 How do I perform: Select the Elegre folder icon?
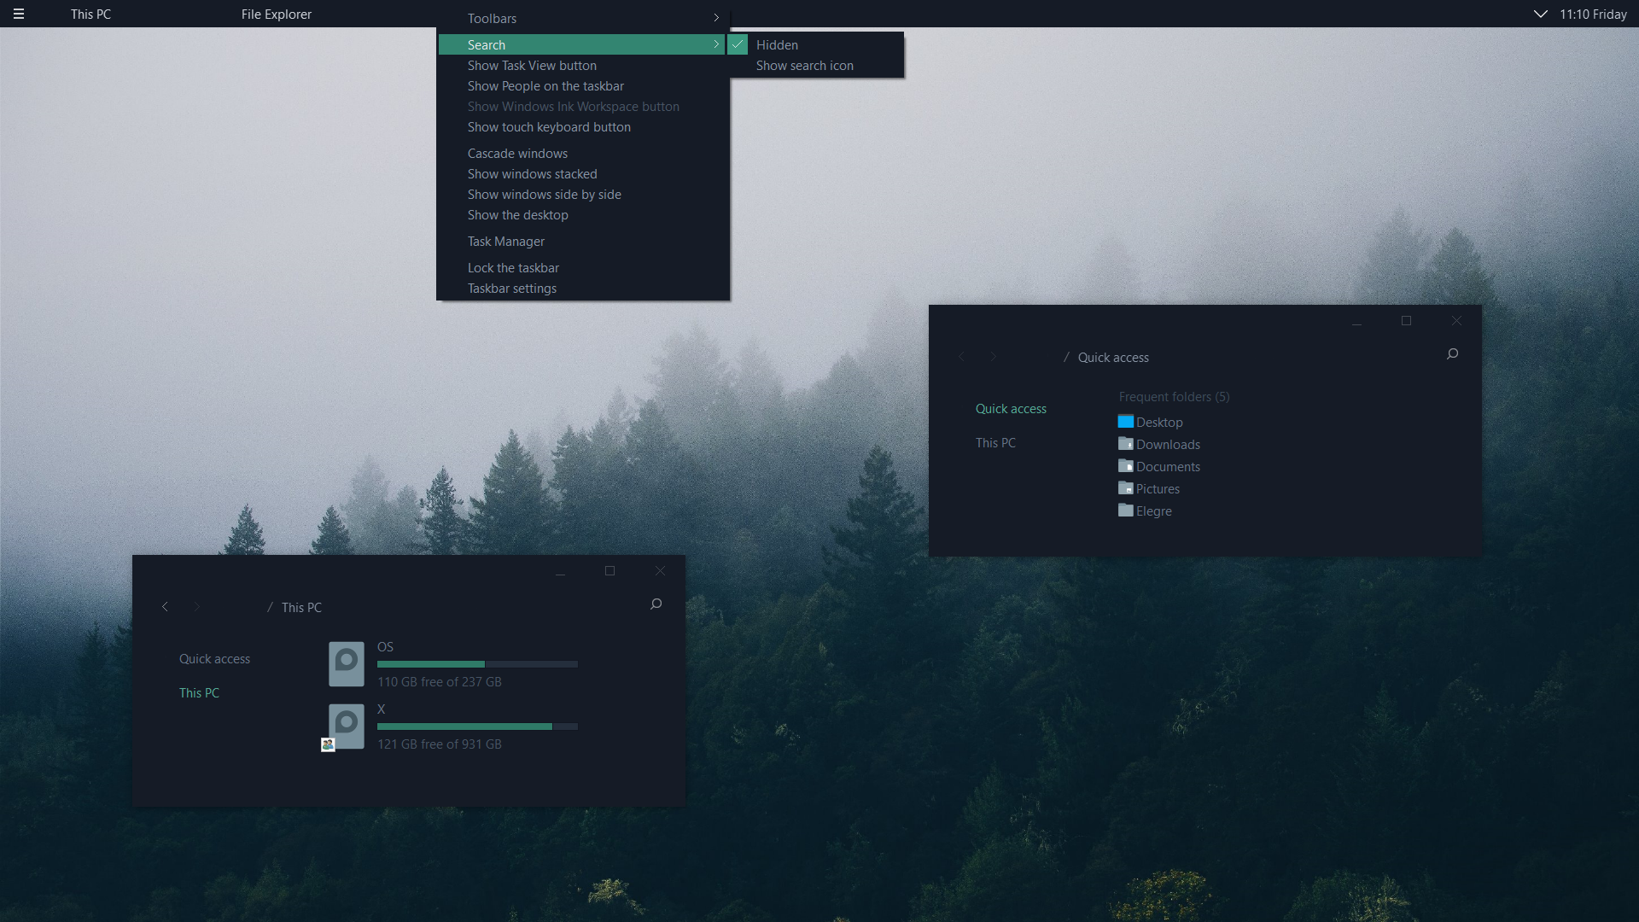pyautogui.click(x=1126, y=511)
